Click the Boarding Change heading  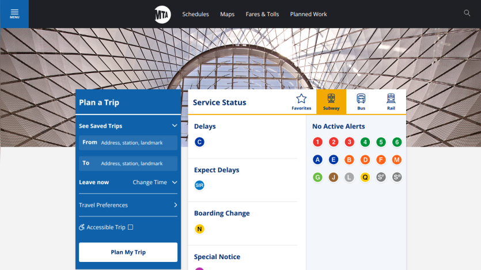tap(222, 213)
